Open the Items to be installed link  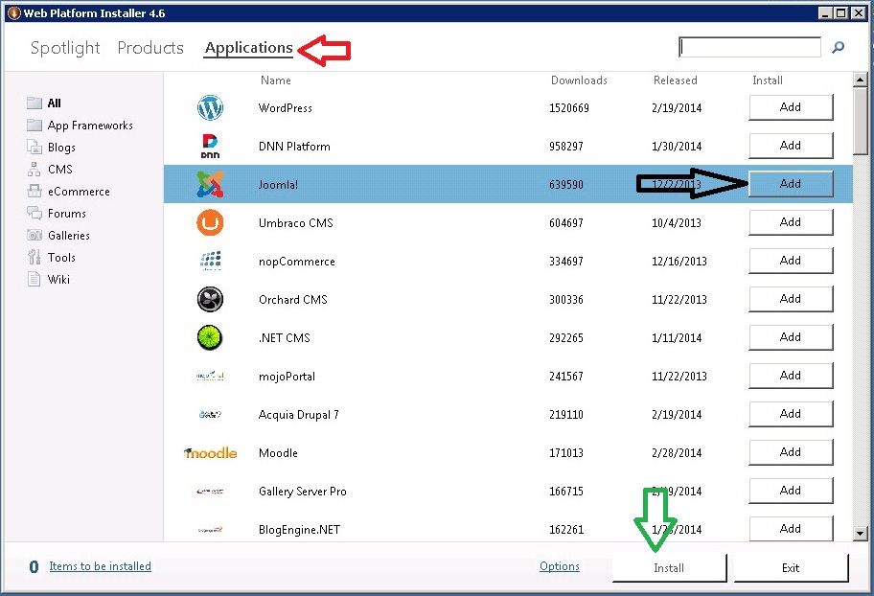(100, 566)
